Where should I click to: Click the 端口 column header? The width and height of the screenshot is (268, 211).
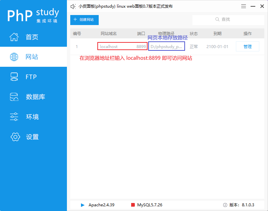click(x=141, y=34)
